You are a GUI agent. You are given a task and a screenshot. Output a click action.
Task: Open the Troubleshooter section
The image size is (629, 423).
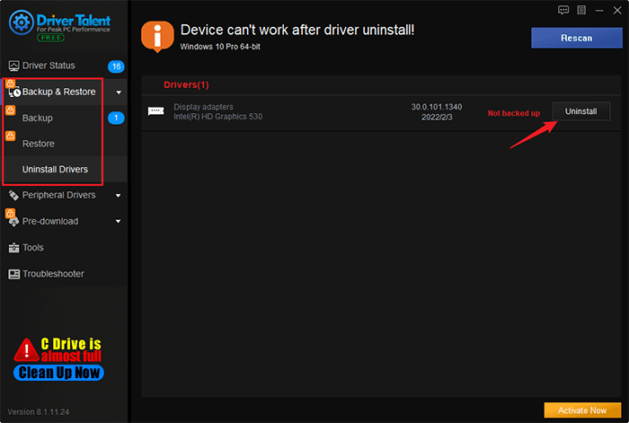coord(53,274)
